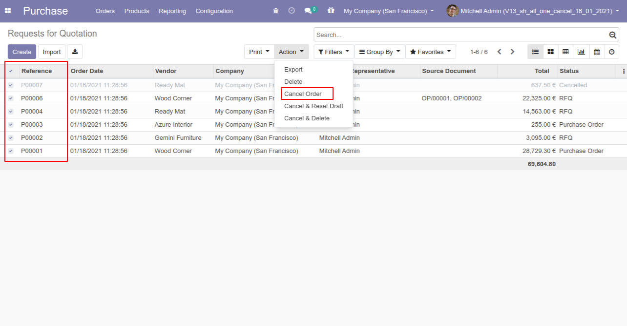The height and width of the screenshot is (326, 627).
Task: Open the Orders top menu
Action: pos(105,11)
